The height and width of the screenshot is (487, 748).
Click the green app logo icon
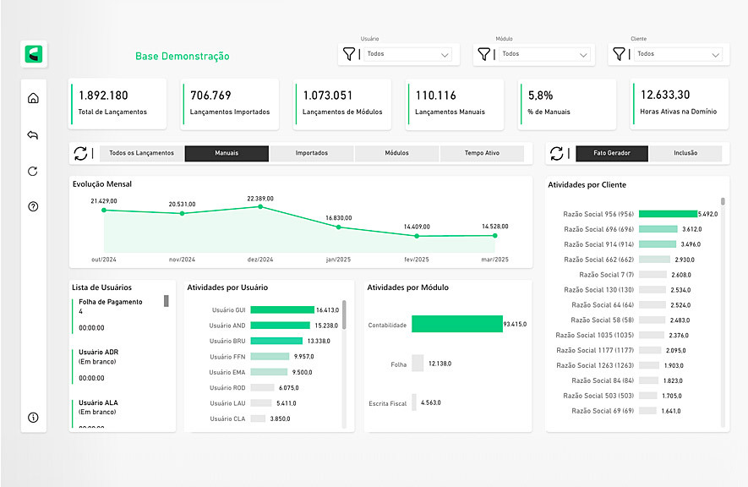35,55
